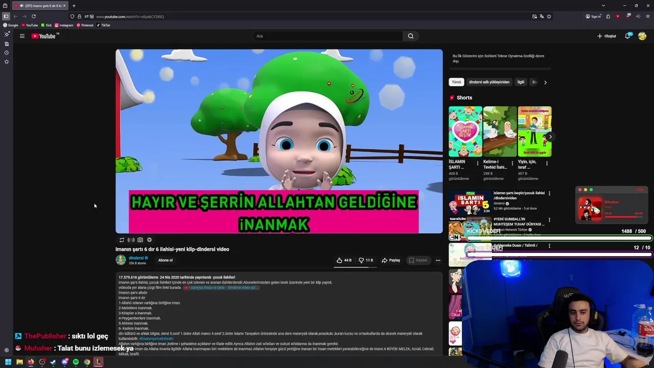Select the Tümü filter chip
This screenshot has width=654, height=368.
click(x=456, y=82)
